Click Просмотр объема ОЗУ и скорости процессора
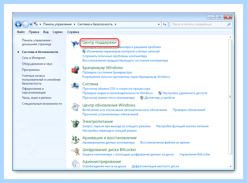The width and height of the screenshot is (247, 183). pos(116,89)
